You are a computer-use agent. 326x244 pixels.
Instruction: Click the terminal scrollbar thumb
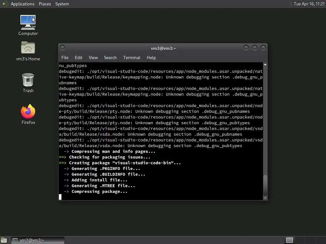(265, 185)
